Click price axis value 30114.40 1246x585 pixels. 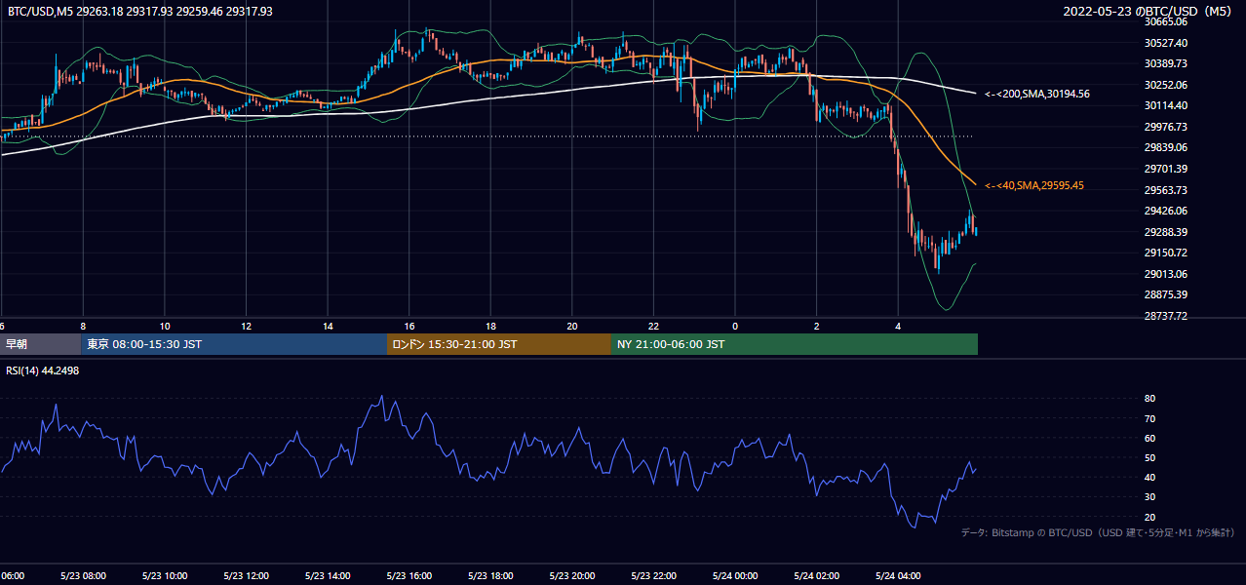(x=1166, y=105)
